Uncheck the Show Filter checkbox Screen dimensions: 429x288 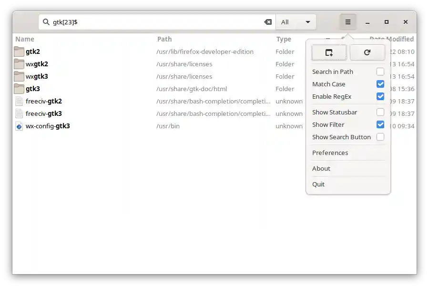click(380, 124)
